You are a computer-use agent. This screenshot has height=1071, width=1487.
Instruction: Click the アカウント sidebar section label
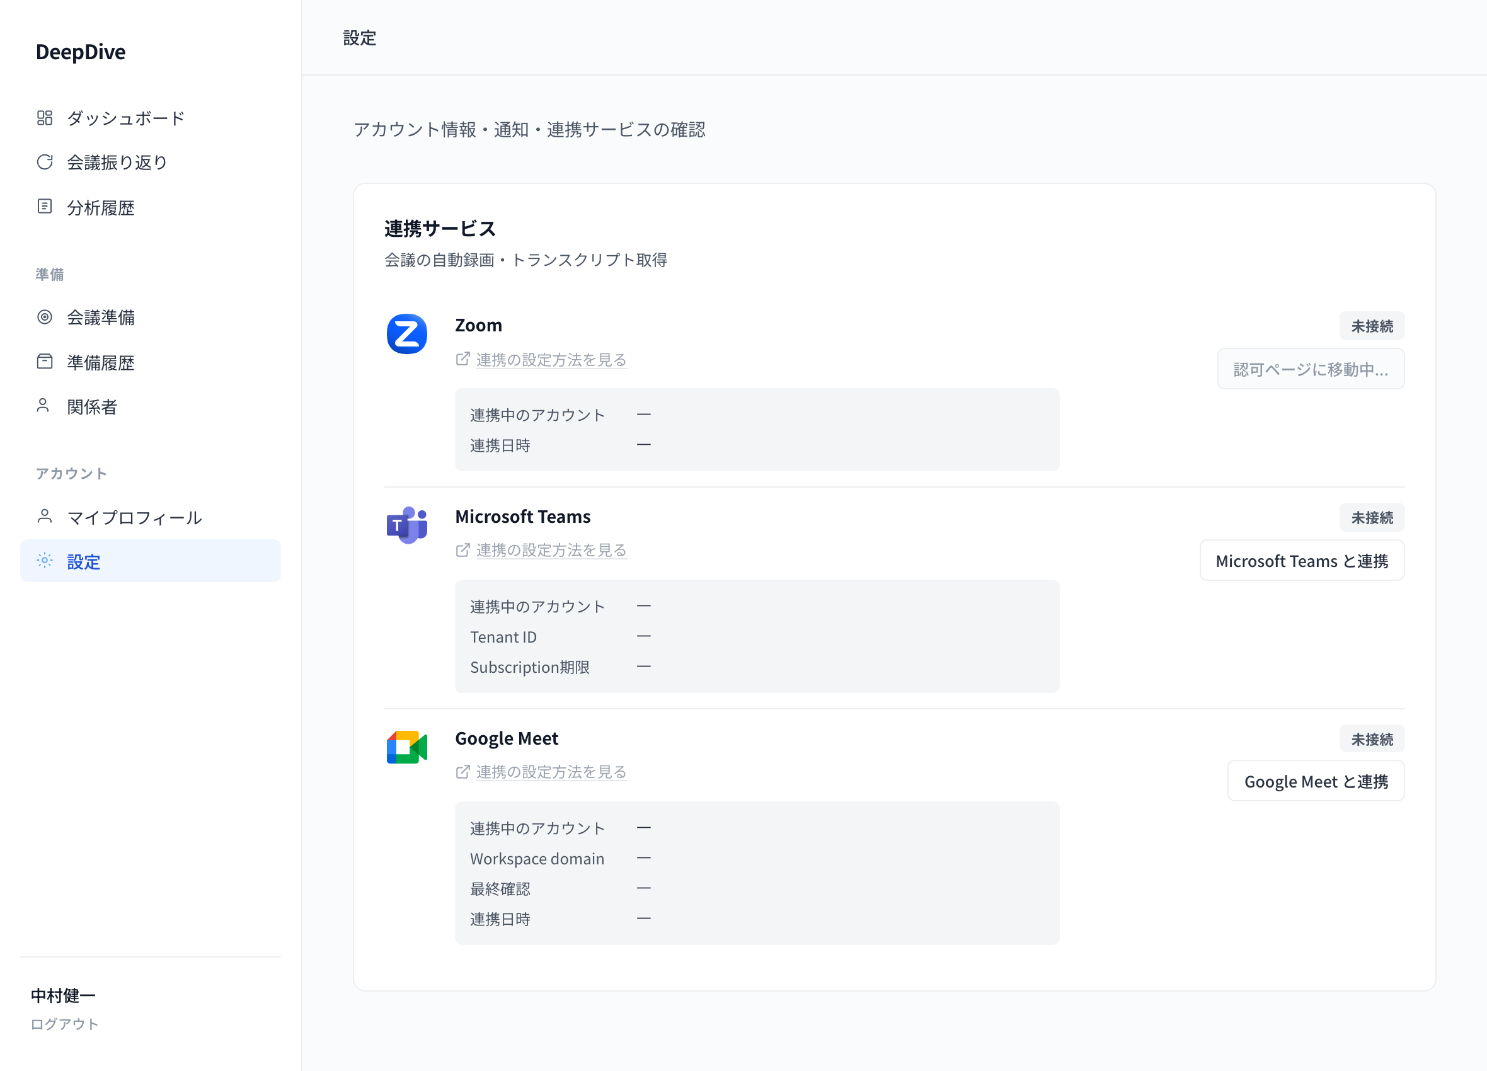point(71,473)
